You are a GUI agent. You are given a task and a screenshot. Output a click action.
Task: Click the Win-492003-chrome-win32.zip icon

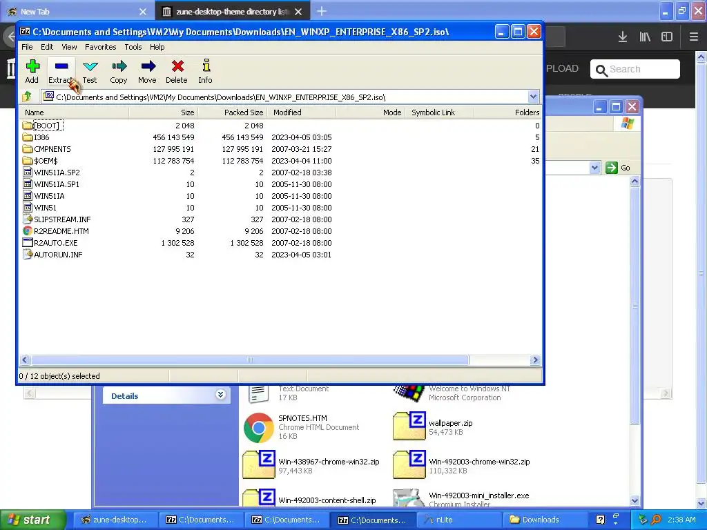click(409, 464)
